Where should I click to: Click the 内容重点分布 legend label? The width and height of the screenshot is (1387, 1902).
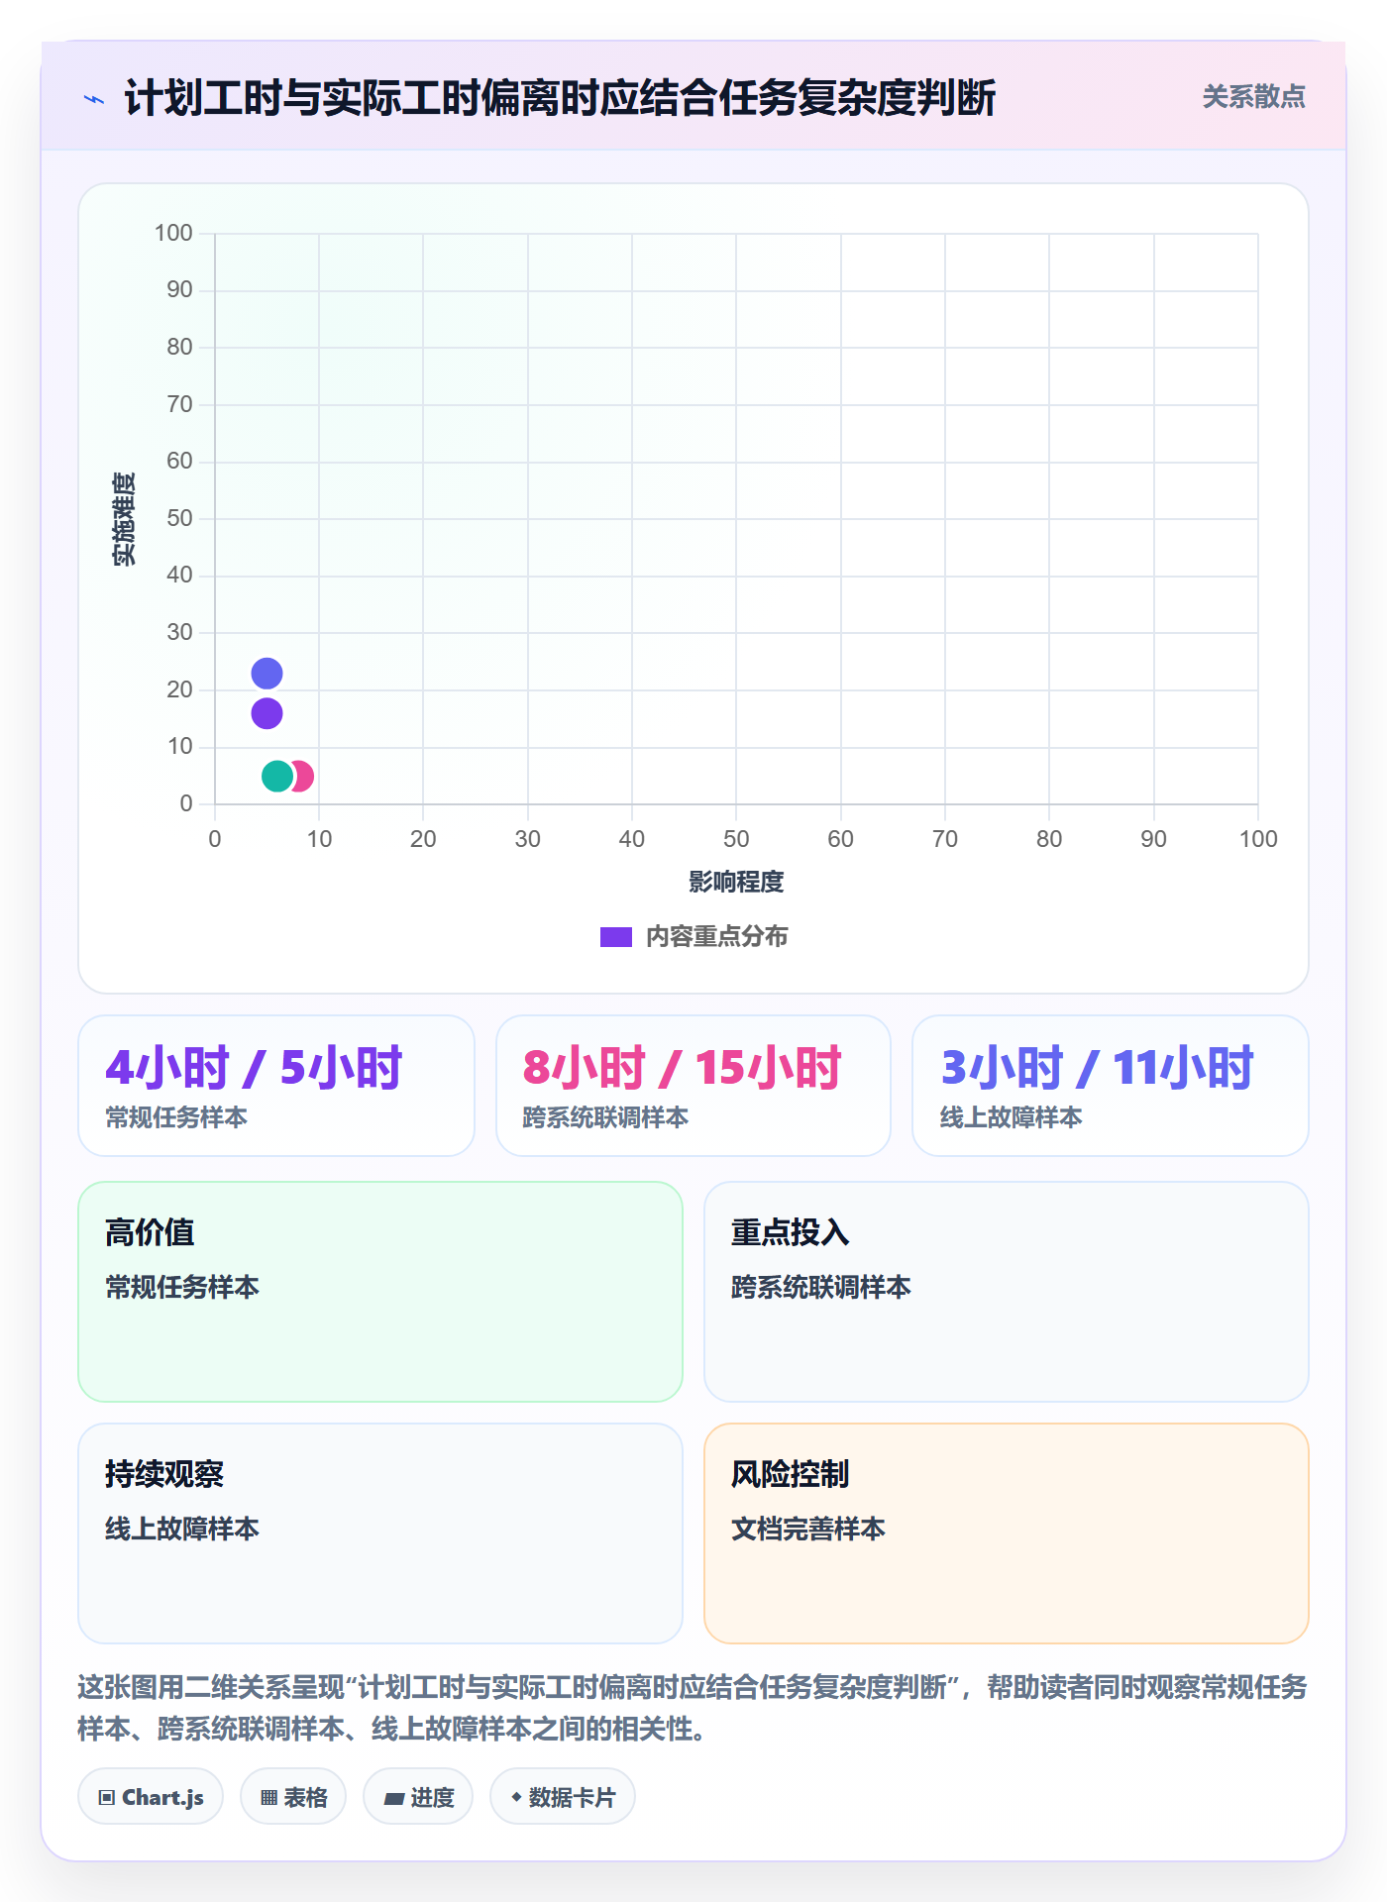click(717, 937)
